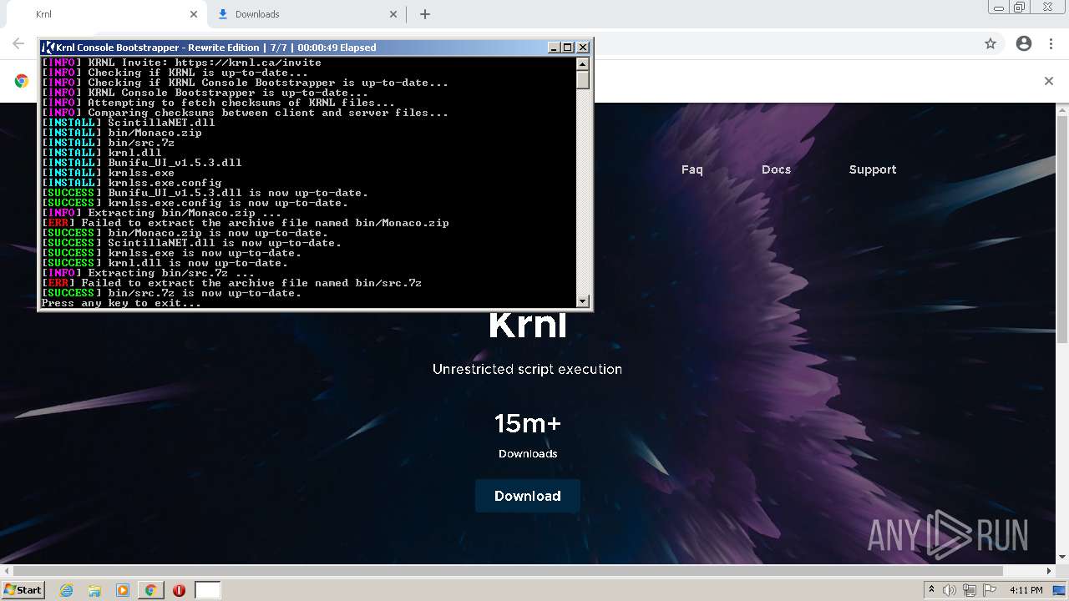Image resolution: width=1069 pixels, height=601 pixels.
Task: Launch Internet Explorer from the taskbar
Action: pyautogui.click(x=67, y=590)
